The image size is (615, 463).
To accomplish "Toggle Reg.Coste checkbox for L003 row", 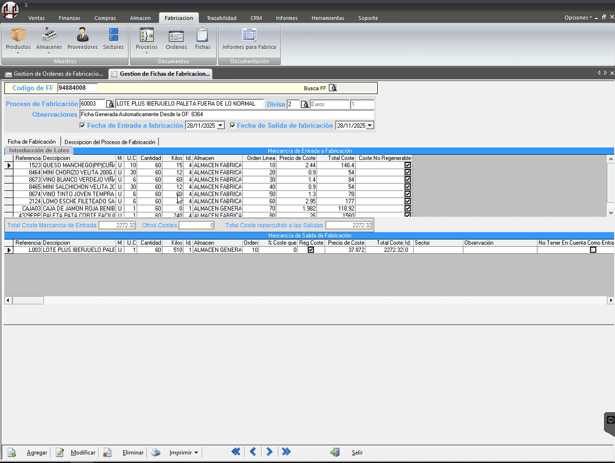I will (311, 250).
